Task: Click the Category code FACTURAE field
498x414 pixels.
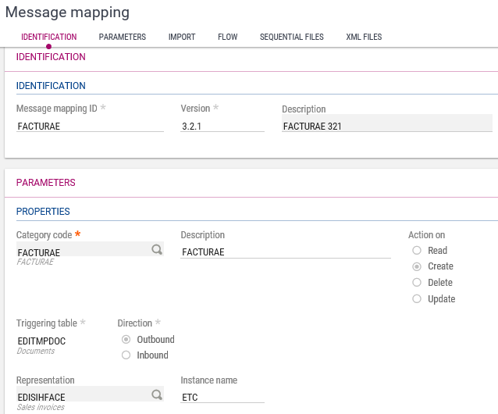Action: pyautogui.click(x=82, y=252)
